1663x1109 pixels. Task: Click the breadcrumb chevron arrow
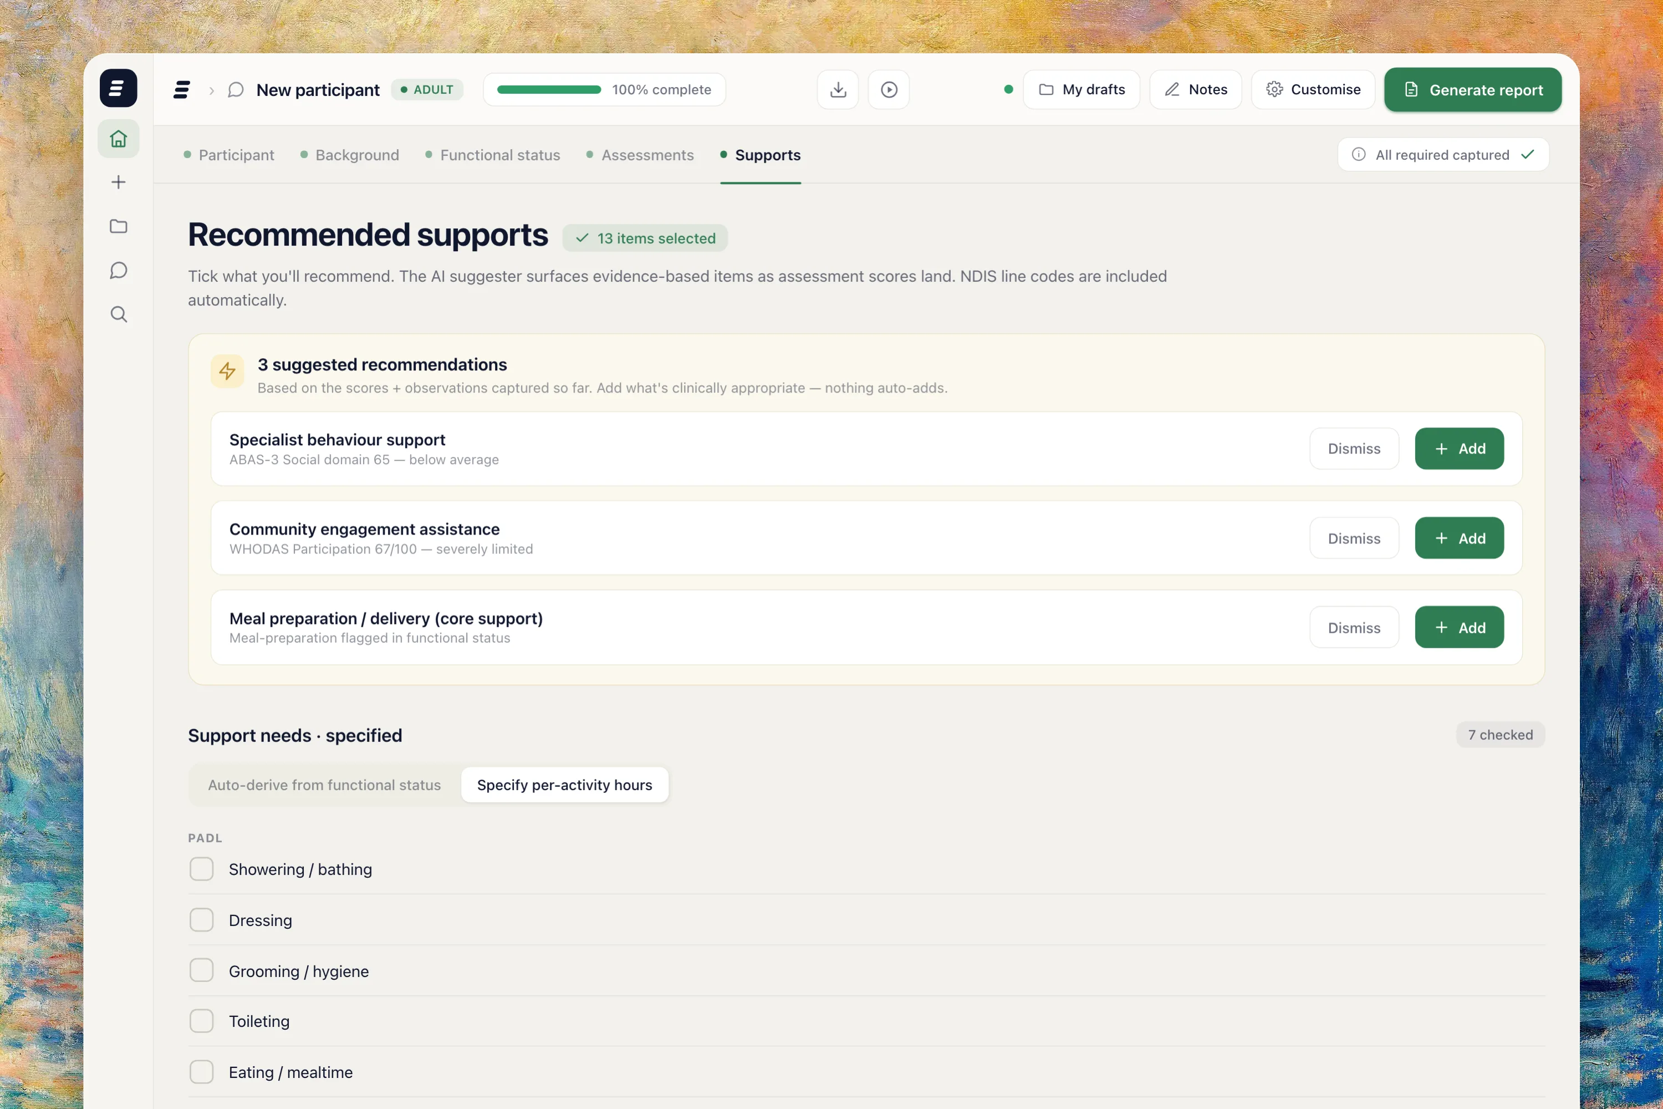[x=211, y=90]
